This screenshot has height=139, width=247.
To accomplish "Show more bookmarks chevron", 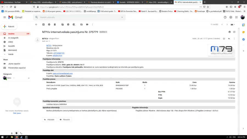I will pyautogui.click(x=245, y=11).
